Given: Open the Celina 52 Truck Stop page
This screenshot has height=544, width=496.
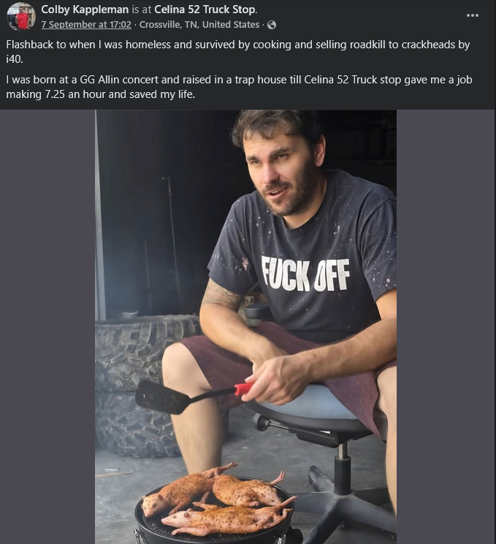Looking at the screenshot, I should pos(205,10).
